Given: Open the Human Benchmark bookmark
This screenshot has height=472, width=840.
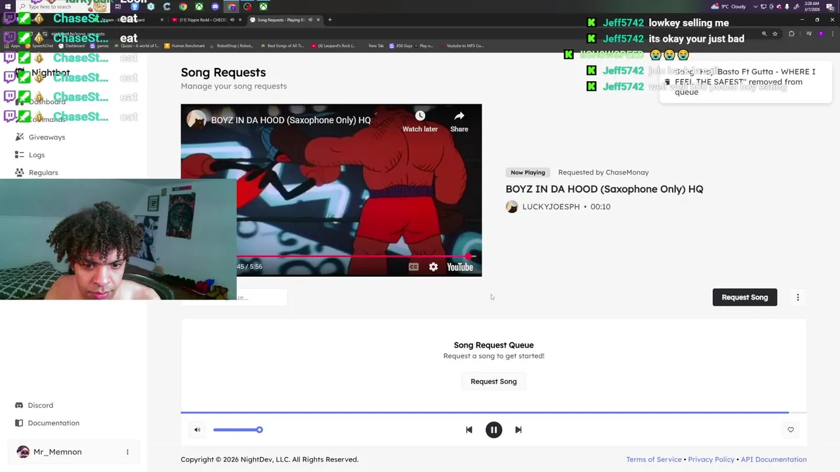Looking at the screenshot, I should (185, 46).
